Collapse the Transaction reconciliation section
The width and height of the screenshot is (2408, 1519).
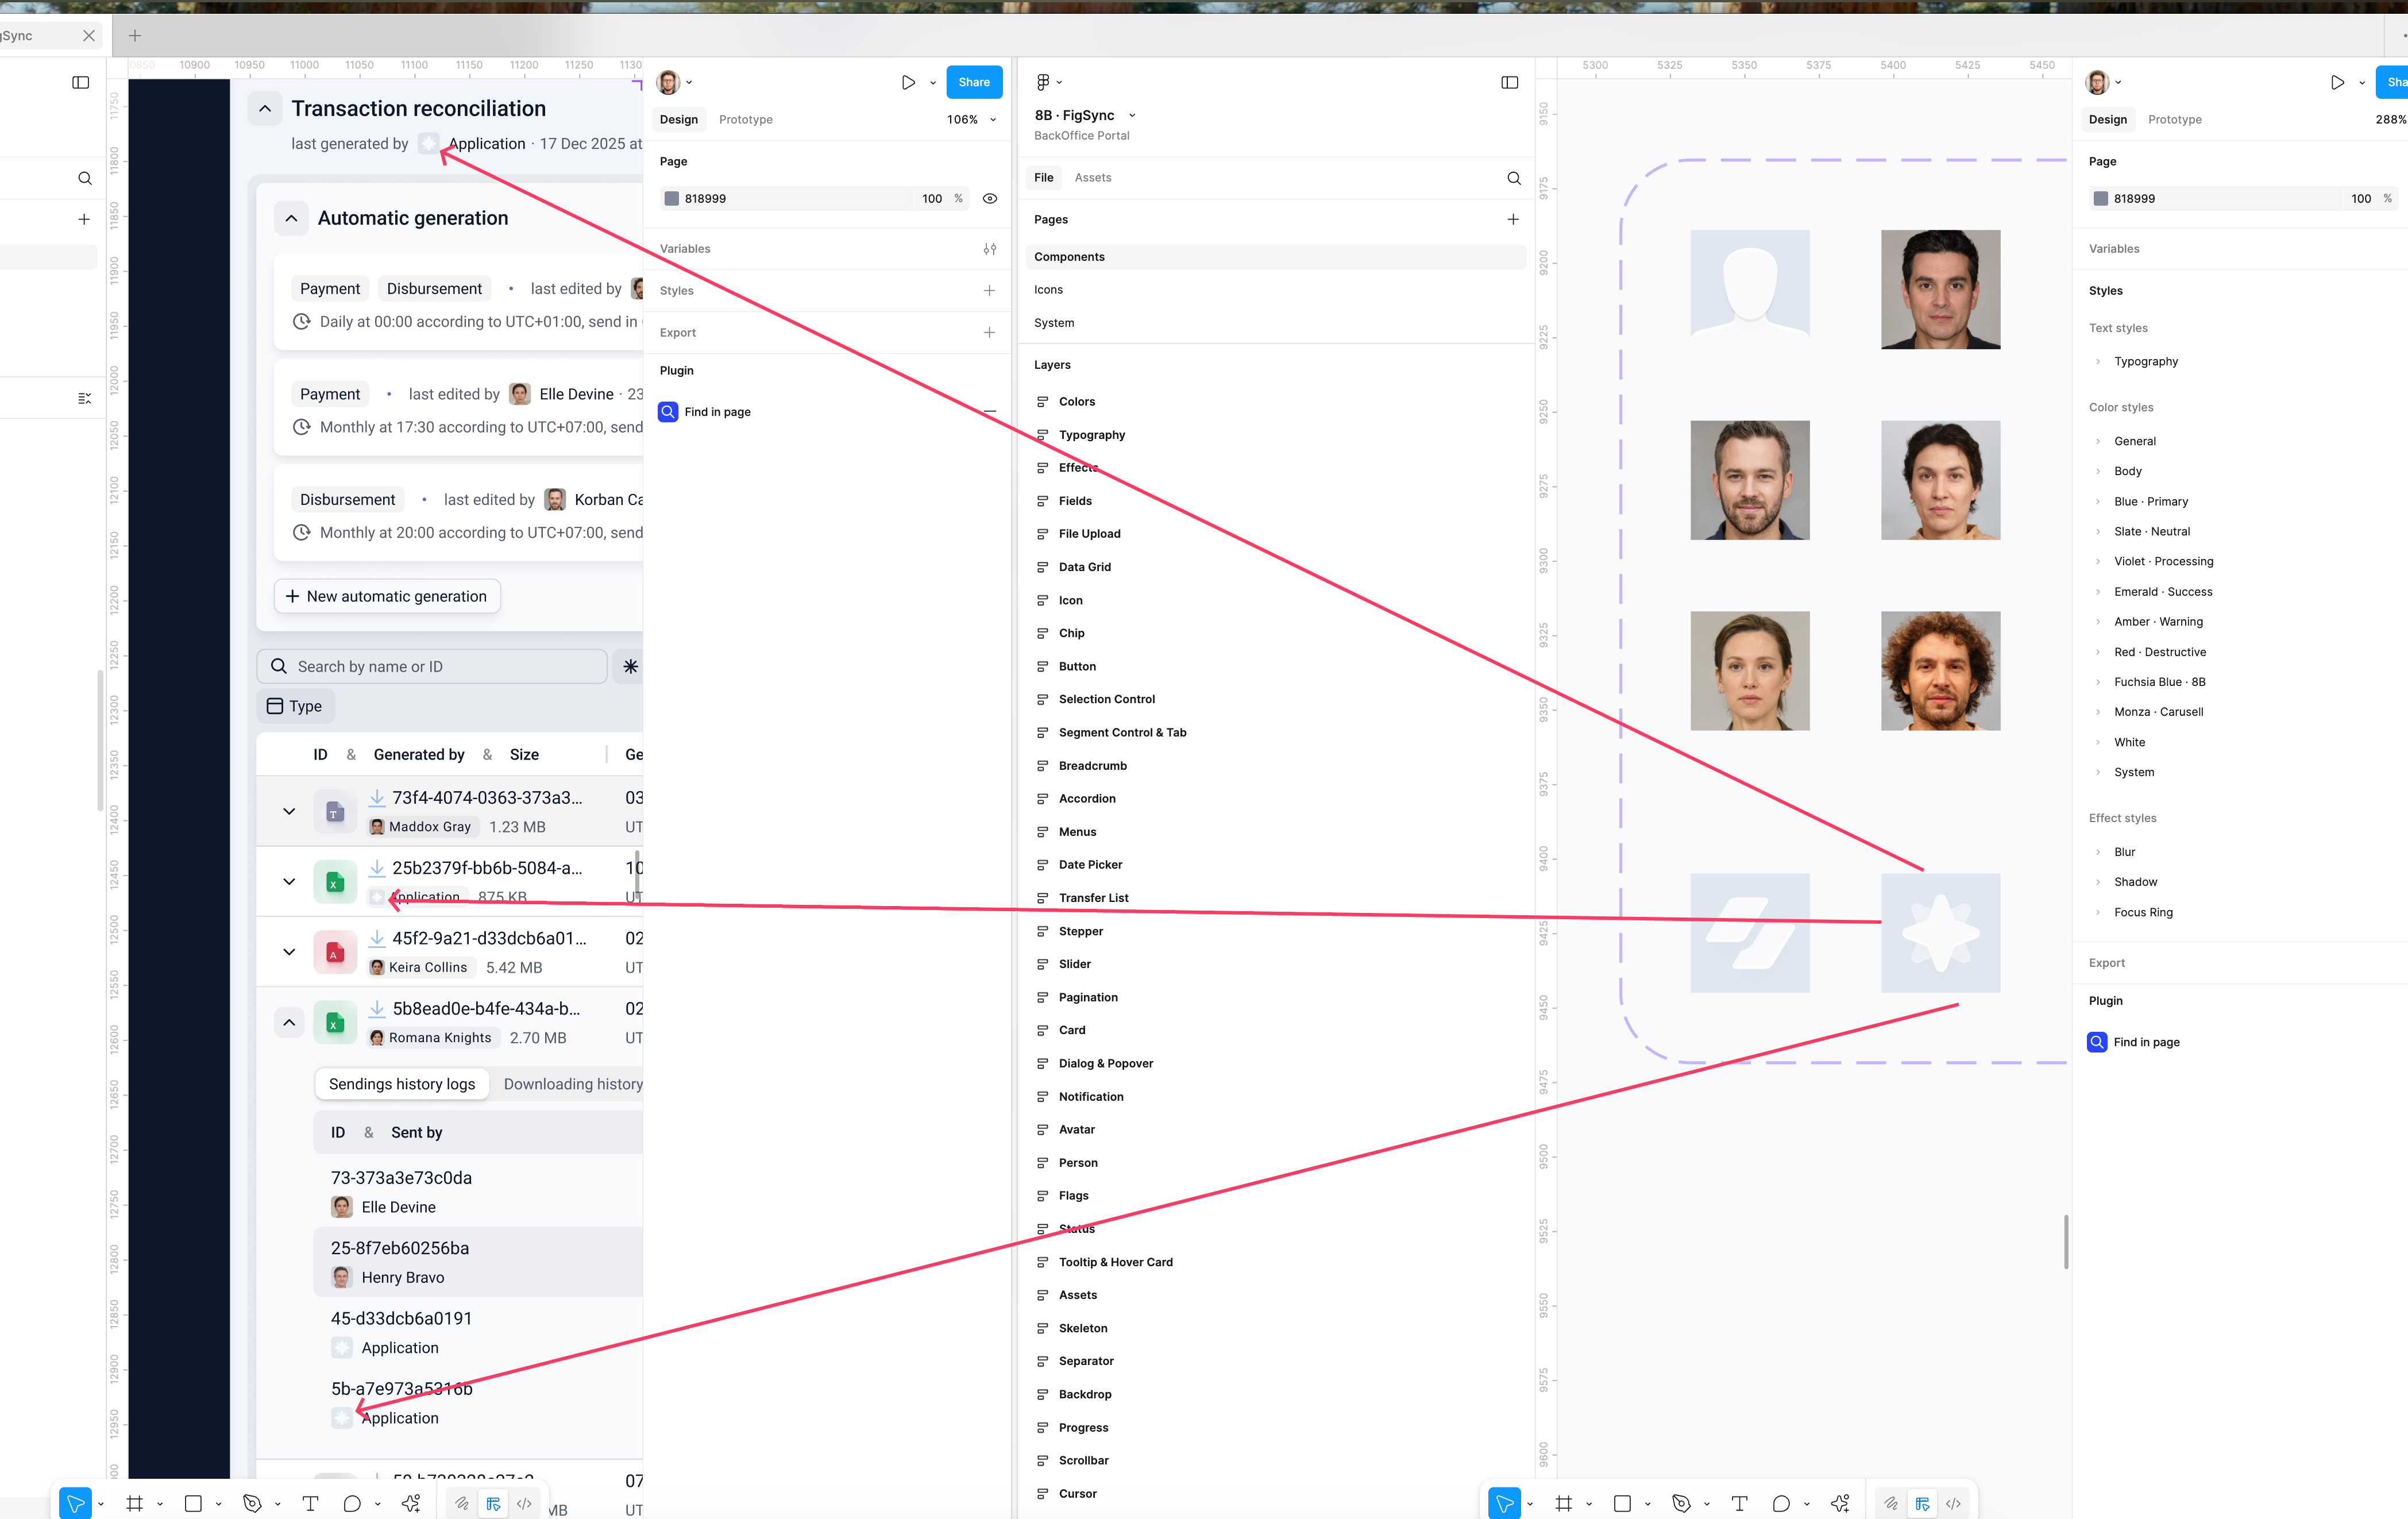pos(265,108)
